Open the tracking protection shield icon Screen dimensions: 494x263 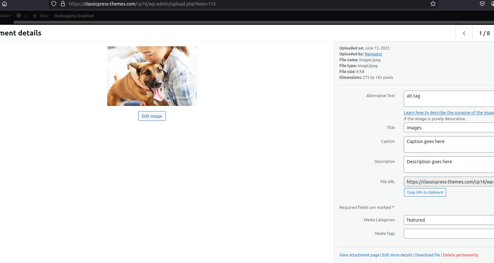click(x=54, y=4)
